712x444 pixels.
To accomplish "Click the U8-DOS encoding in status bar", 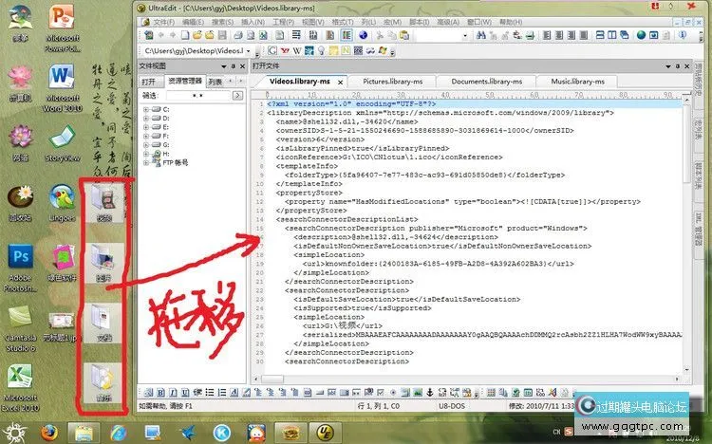I will [x=451, y=406].
